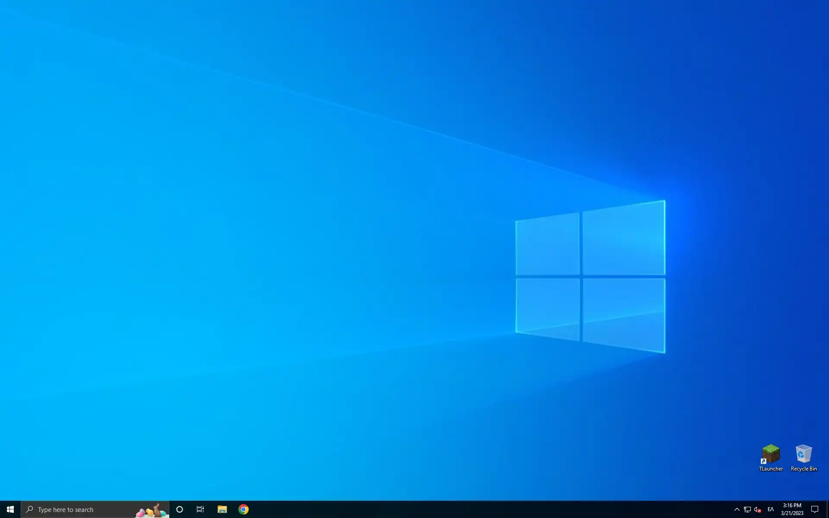Switch the ΕΛ input language indicator
Image resolution: width=829 pixels, height=518 pixels.
[x=771, y=509]
